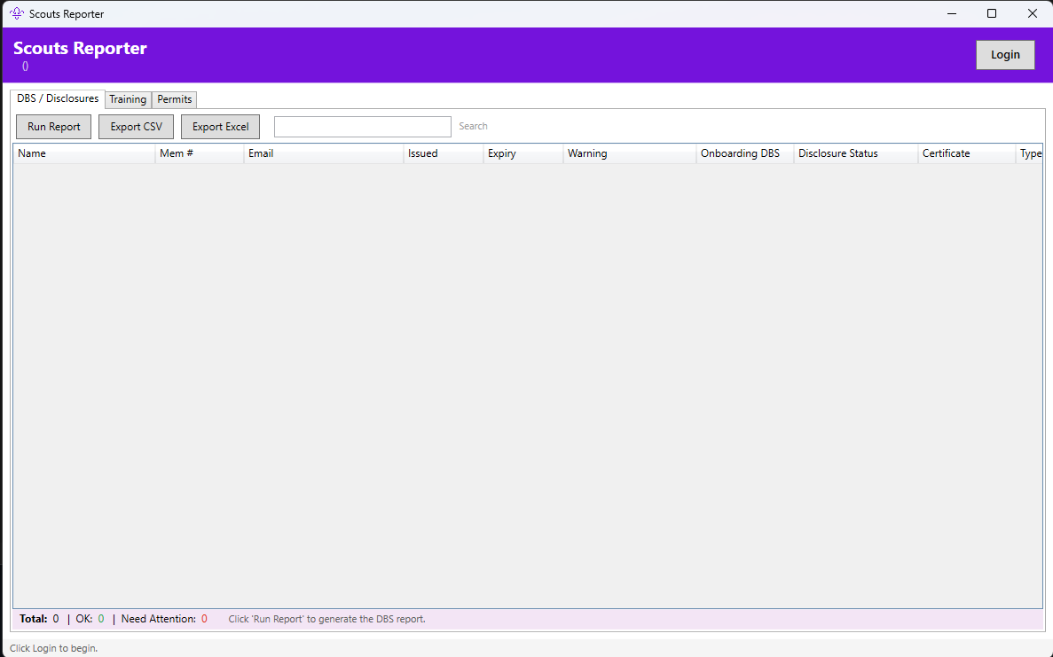The height and width of the screenshot is (657, 1053).
Task: Minimize the Scouts Reporter window
Action: point(952,13)
